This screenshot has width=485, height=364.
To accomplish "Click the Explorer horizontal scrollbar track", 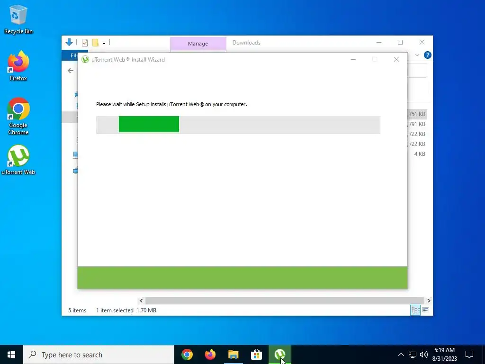I will pos(285,300).
